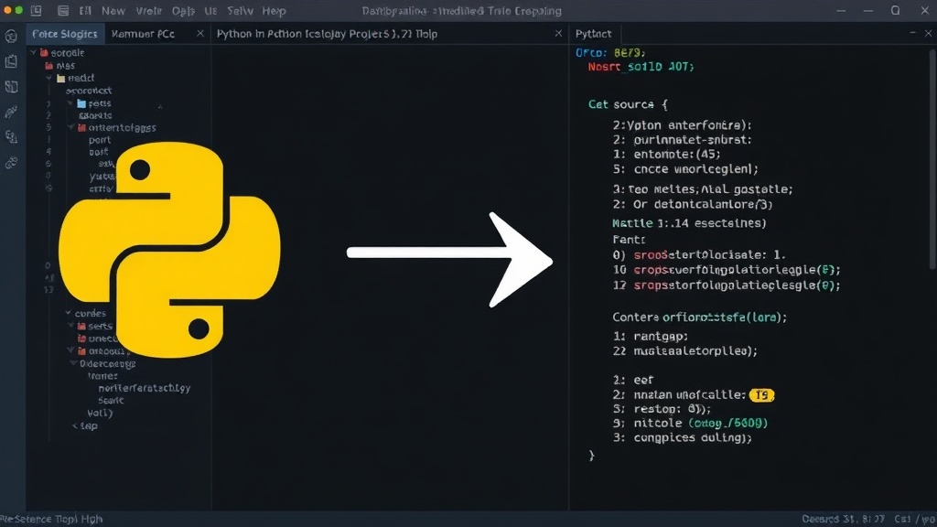This screenshot has width=937, height=527.
Task: Open the 'Heyp' menu
Action: click(x=274, y=11)
